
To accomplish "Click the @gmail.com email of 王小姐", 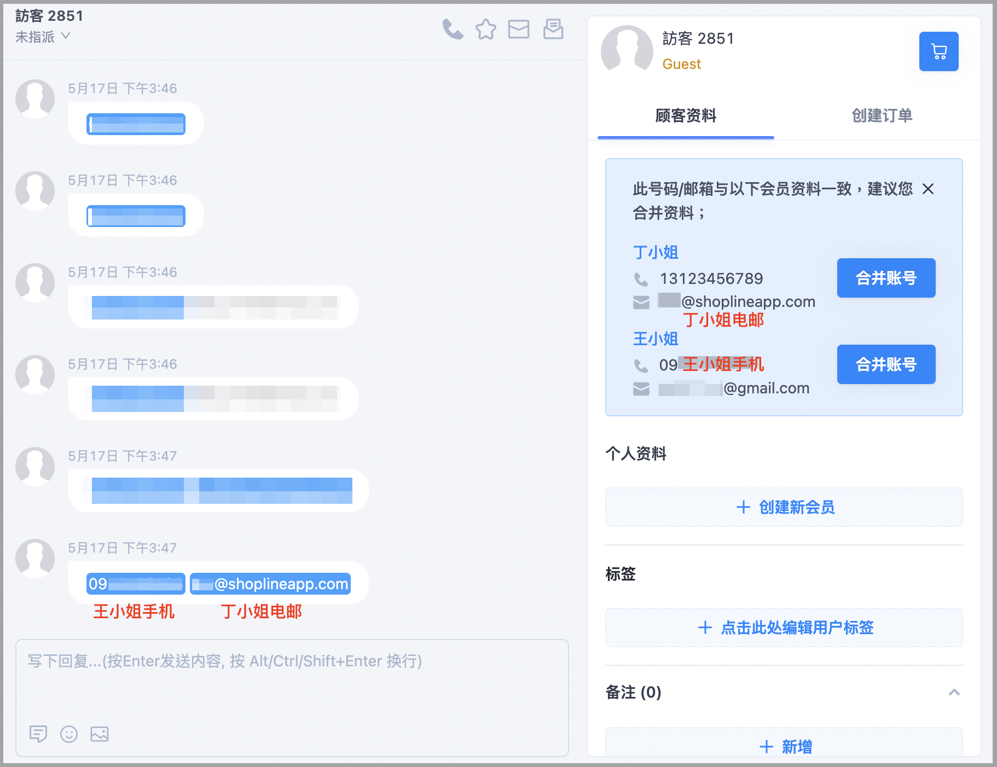I will (734, 388).
